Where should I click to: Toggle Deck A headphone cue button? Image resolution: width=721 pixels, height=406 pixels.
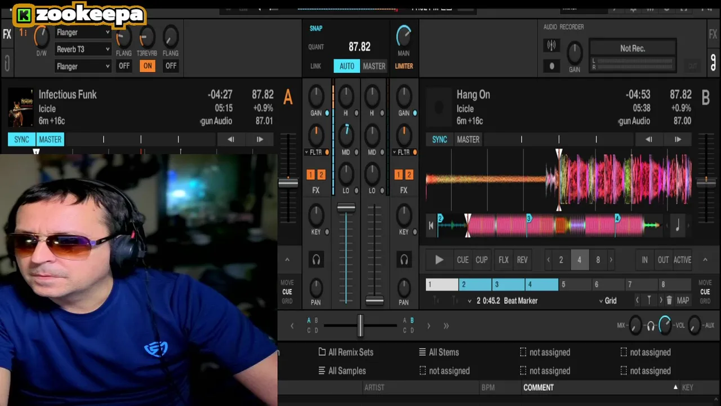[x=316, y=259]
